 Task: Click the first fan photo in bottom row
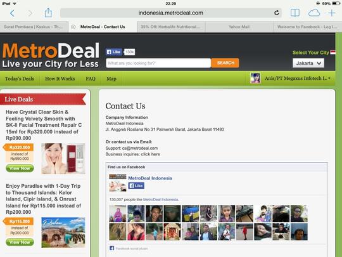[118, 232]
